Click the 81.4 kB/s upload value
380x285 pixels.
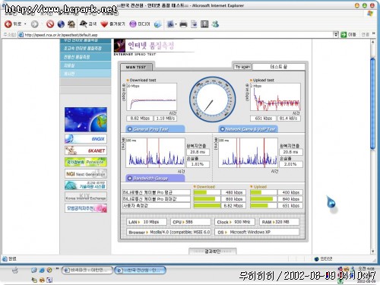[x=289, y=119]
